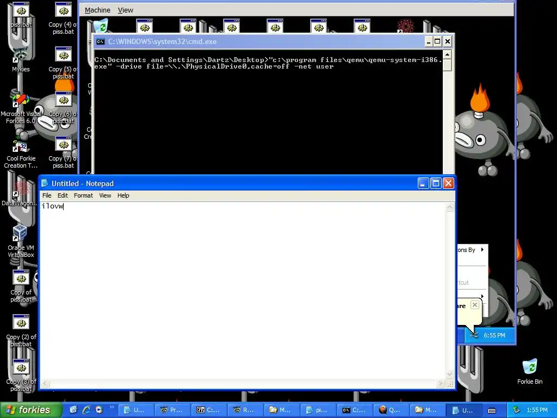Close the balloon tip in the VM
The height and width of the screenshot is (418, 557).
(x=475, y=305)
